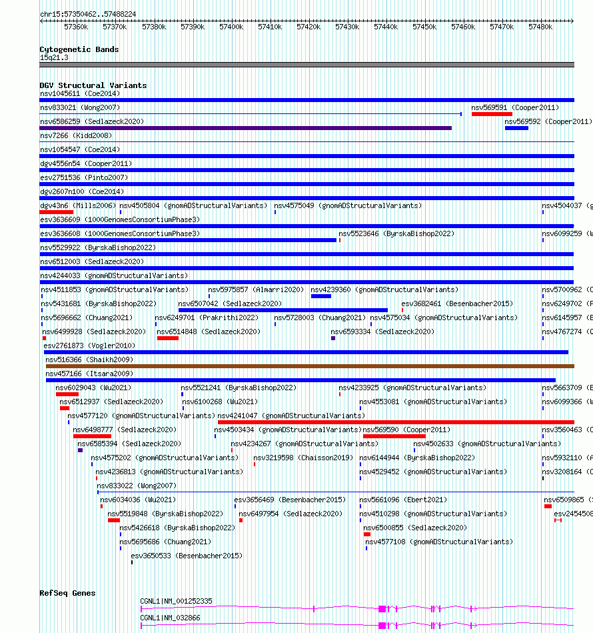This screenshot has height=633, width=593.
Task: Click nsv7266 (Kidd2008) label
Action: click(76, 135)
